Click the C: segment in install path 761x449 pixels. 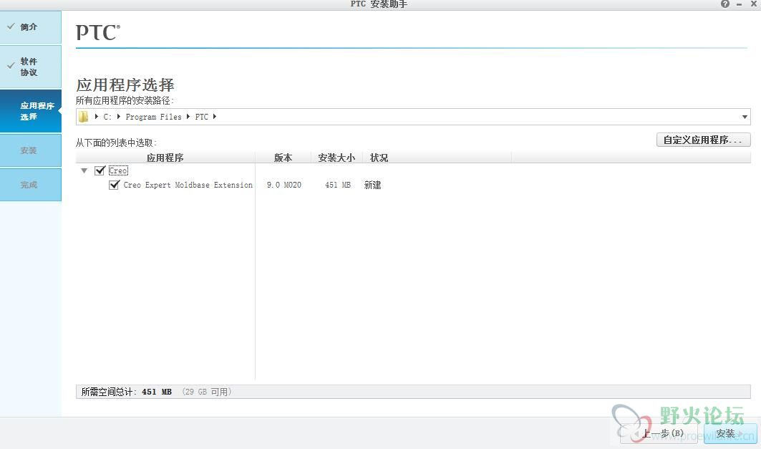[x=107, y=117]
